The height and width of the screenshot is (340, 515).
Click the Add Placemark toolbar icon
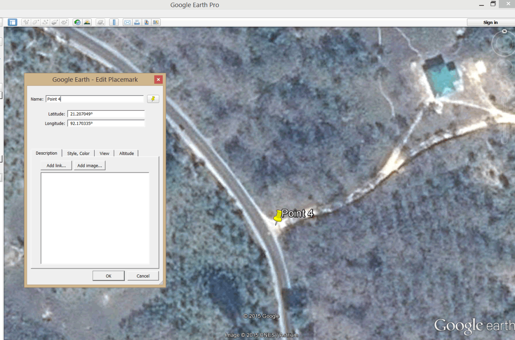click(26, 22)
